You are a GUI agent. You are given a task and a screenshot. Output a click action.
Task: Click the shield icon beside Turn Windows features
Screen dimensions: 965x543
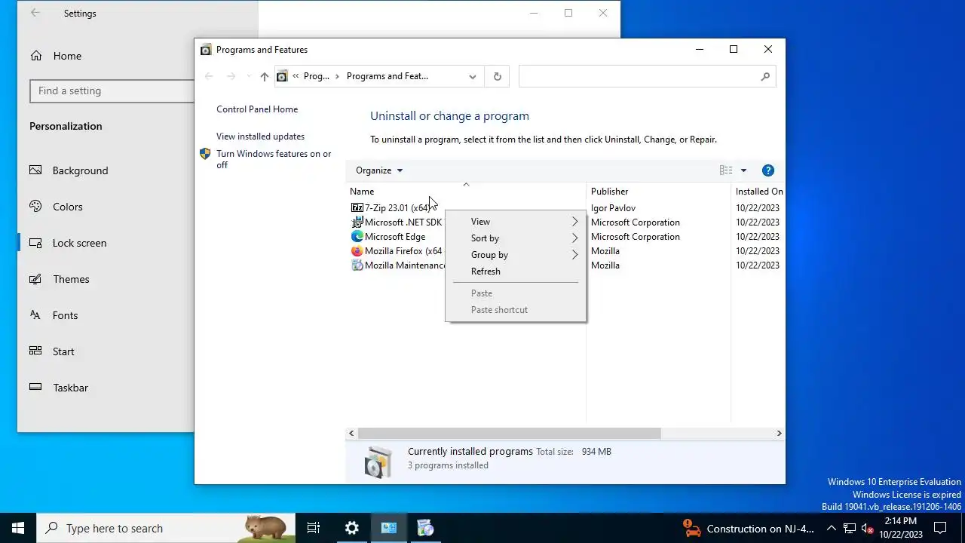tap(205, 154)
